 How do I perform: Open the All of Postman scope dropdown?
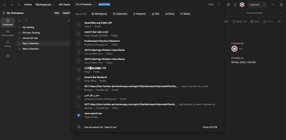coord(85,4)
